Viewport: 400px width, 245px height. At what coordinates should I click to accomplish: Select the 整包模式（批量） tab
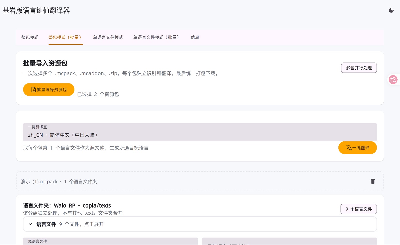point(66,37)
